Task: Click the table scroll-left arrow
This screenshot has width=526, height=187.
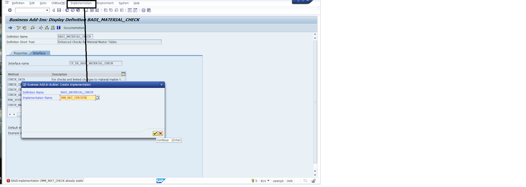Action: point(10,114)
